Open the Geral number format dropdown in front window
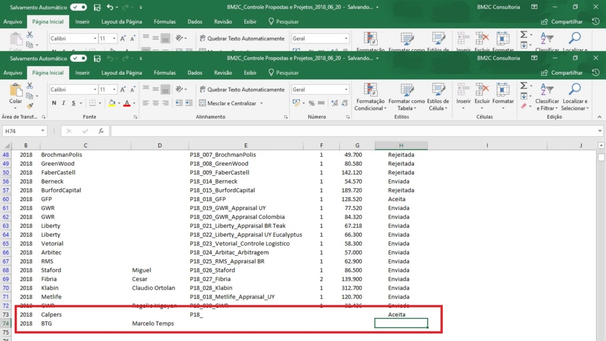Screen dimensions: 606x341 [346, 90]
